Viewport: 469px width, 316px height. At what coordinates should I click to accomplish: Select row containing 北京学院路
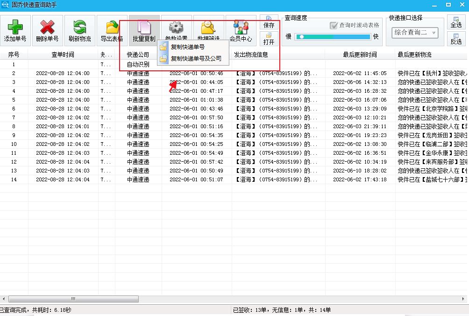233,109
